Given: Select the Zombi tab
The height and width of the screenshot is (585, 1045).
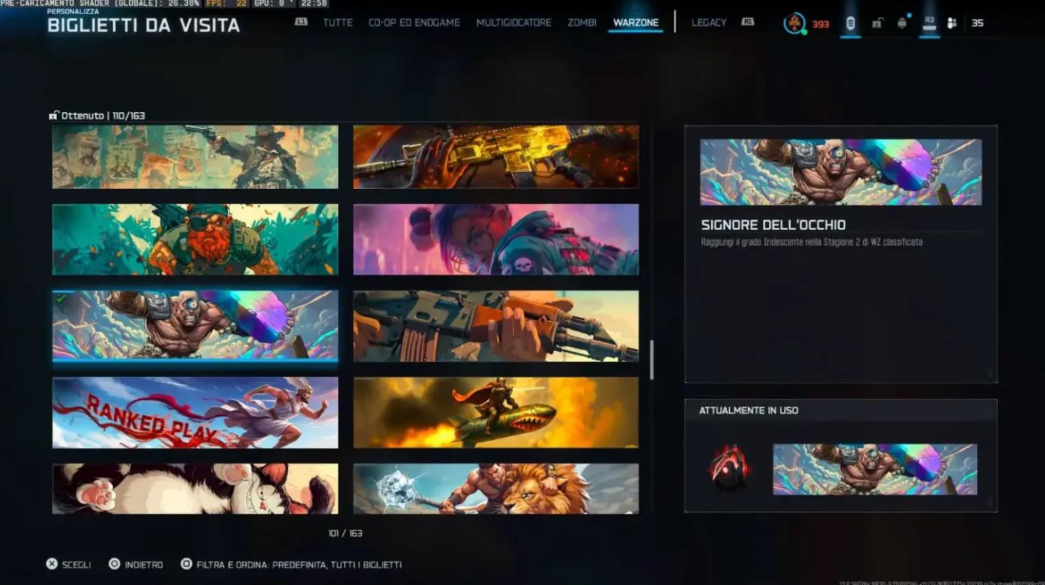Looking at the screenshot, I should 582,23.
